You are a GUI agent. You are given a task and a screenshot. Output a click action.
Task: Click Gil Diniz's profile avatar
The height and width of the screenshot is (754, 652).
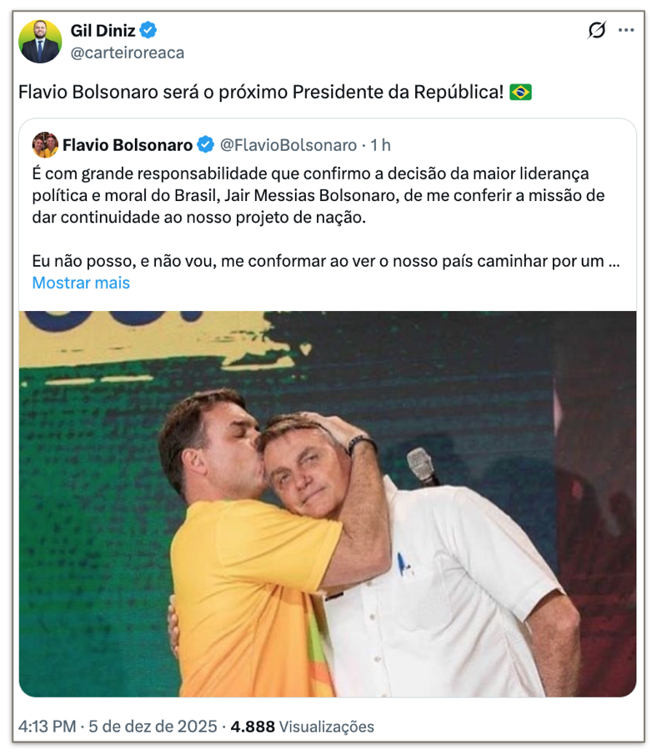[40, 42]
